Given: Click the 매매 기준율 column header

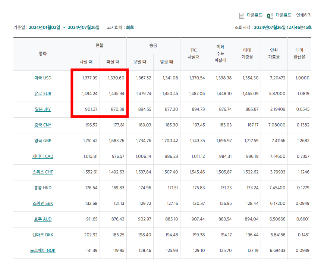Looking at the screenshot, I should pos(247,54).
